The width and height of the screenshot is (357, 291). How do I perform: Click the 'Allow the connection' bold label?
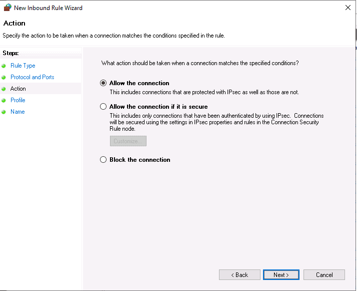[139, 83]
